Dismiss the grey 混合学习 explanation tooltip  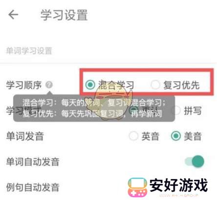coord(94,108)
